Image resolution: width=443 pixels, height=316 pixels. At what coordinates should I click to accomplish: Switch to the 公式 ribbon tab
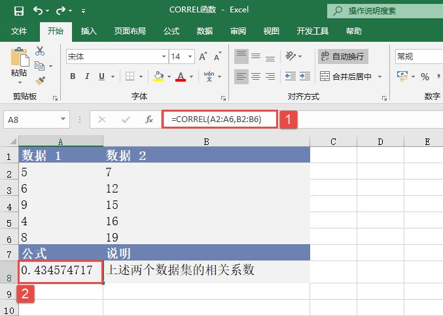coord(171,31)
